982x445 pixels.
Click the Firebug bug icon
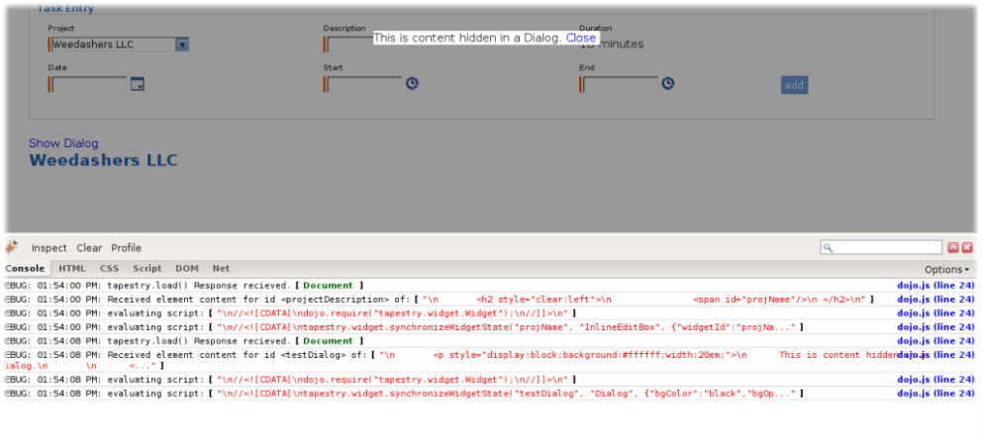pyautogui.click(x=12, y=247)
